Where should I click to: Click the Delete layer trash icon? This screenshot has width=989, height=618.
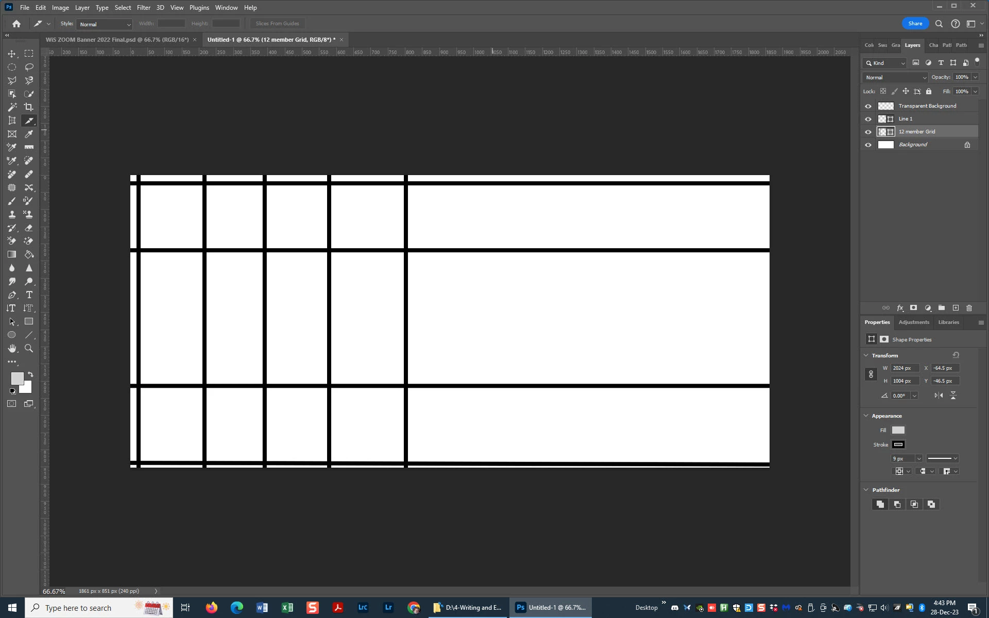point(969,308)
